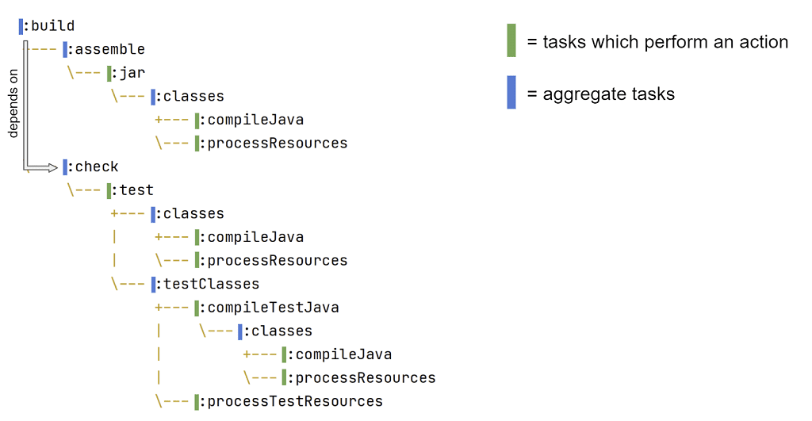
Task: Select the :compileTestJava task label
Action: [x=271, y=308]
